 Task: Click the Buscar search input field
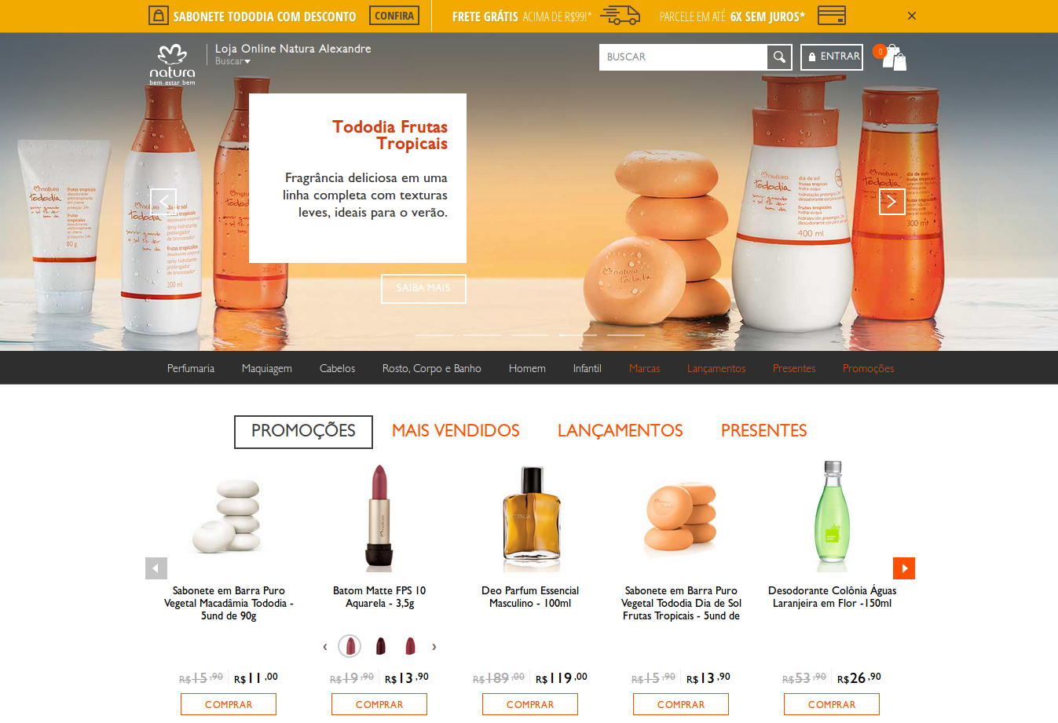click(683, 57)
